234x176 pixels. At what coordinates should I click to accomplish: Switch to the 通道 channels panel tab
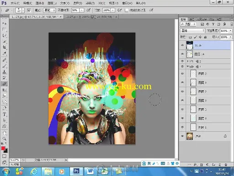pyautogui.click(x=191, y=19)
